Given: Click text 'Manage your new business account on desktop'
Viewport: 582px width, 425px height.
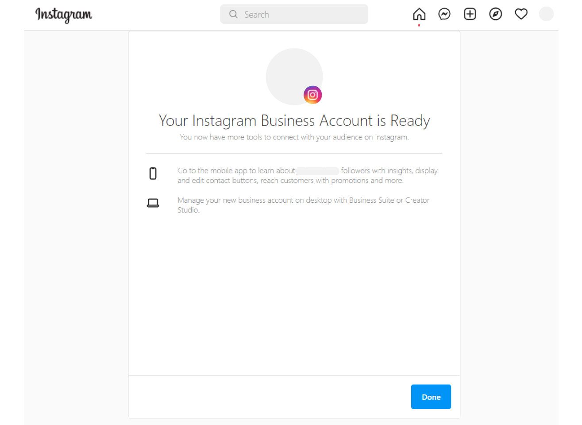Looking at the screenshot, I should click(254, 200).
